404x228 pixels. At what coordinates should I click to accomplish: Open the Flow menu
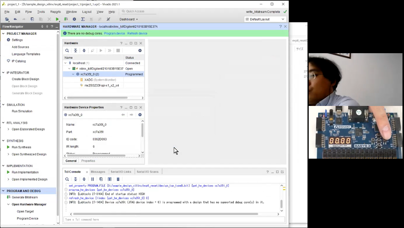29,12
